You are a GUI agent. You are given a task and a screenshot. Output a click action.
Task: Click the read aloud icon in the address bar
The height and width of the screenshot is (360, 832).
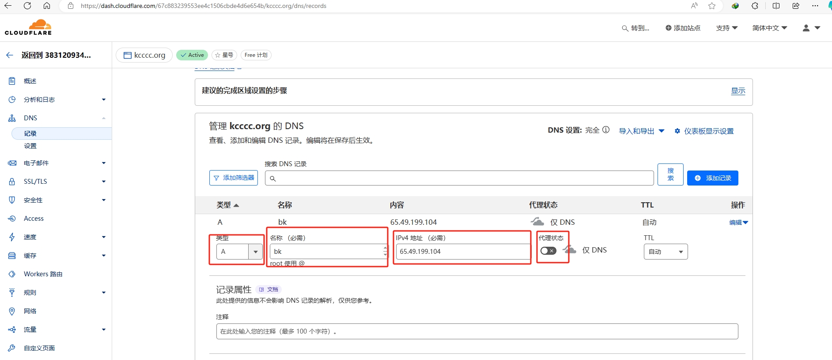click(695, 6)
